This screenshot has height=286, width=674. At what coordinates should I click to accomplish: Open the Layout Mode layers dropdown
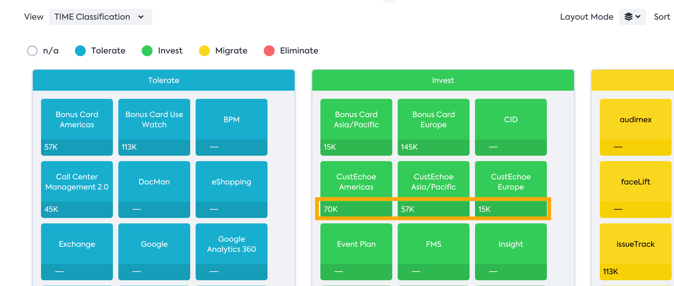(x=632, y=17)
